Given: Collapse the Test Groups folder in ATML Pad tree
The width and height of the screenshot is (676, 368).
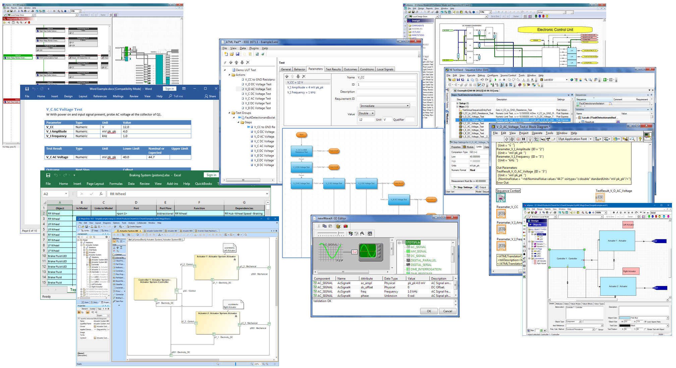Looking at the screenshot, I should pos(229,113).
